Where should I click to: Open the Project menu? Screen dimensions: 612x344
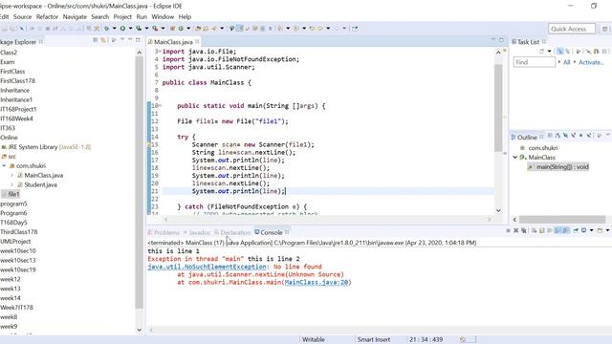pyautogui.click(x=122, y=17)
